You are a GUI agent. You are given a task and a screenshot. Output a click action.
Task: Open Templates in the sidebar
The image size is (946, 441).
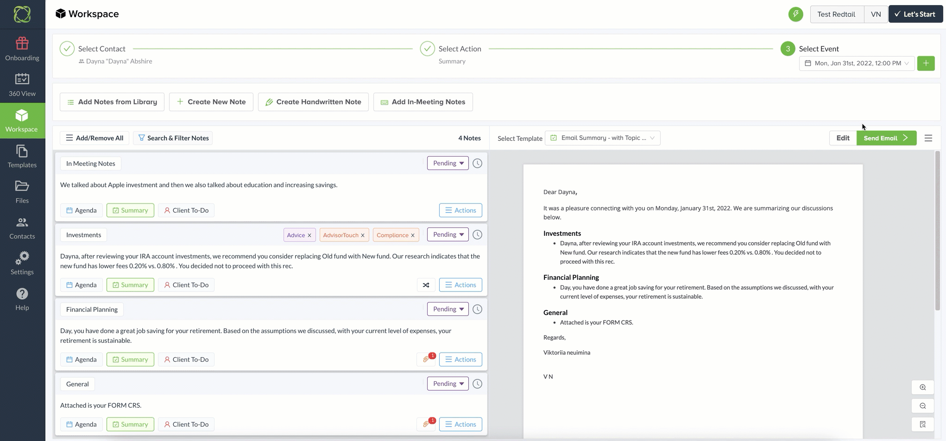[x=22, y=156]
